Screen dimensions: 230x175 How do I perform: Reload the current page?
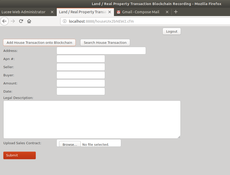pos(21,21)
